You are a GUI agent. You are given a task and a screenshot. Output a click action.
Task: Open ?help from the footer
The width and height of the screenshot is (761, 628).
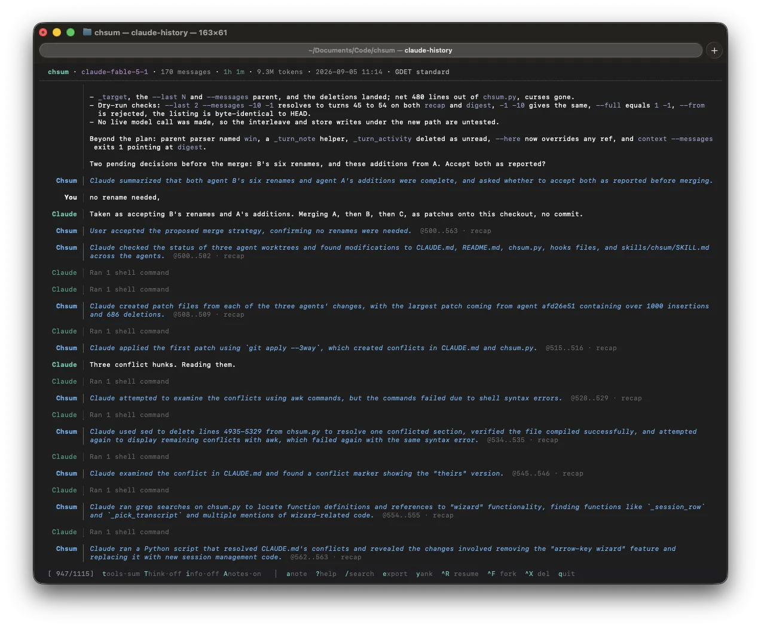pyautogui.click(x=326, y=574)
